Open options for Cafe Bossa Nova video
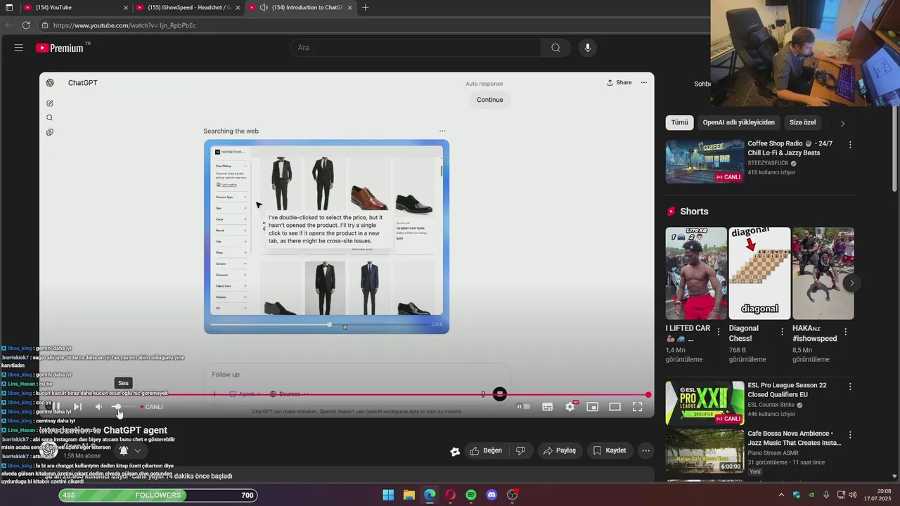The image size is (900, 506). pyautogui.click(x=850, y=434)
